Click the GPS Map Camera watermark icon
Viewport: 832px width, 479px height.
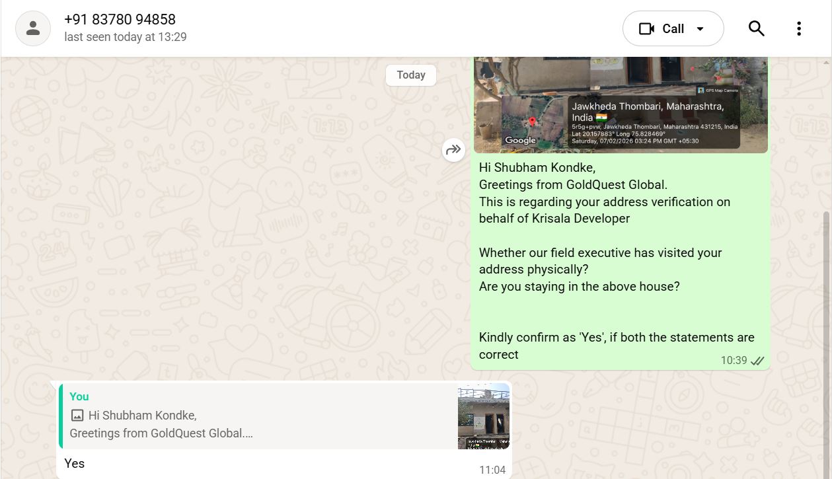[x=700, y=90]
